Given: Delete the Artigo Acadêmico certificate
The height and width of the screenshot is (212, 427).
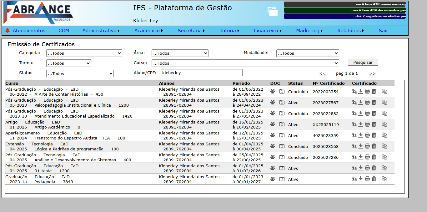Looking at the screenshot, I should 374,124.
